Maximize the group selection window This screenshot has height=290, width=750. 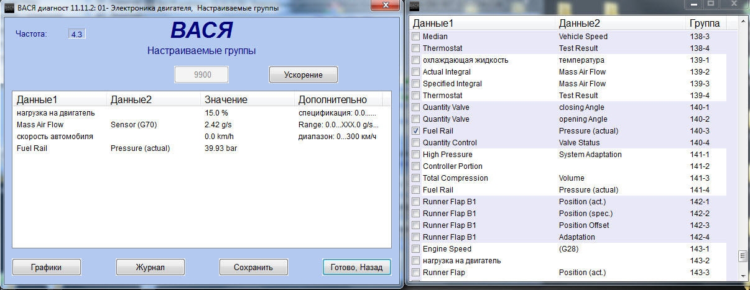coord(711,4)
